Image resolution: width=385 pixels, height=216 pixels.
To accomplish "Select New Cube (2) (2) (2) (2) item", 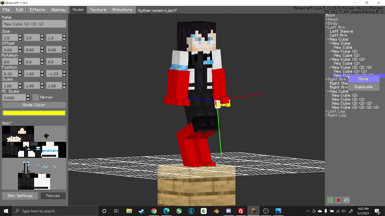I will point(355,107).
